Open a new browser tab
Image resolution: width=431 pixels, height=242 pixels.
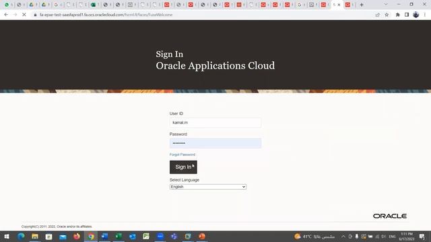(x=362, y=5)
